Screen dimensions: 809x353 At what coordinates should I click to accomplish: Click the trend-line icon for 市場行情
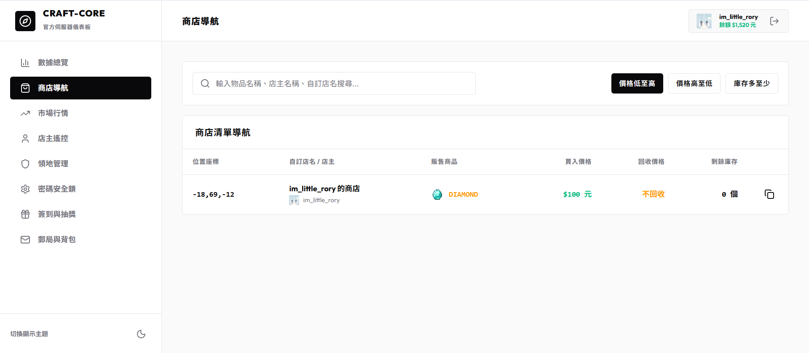(x=25, y=113)
